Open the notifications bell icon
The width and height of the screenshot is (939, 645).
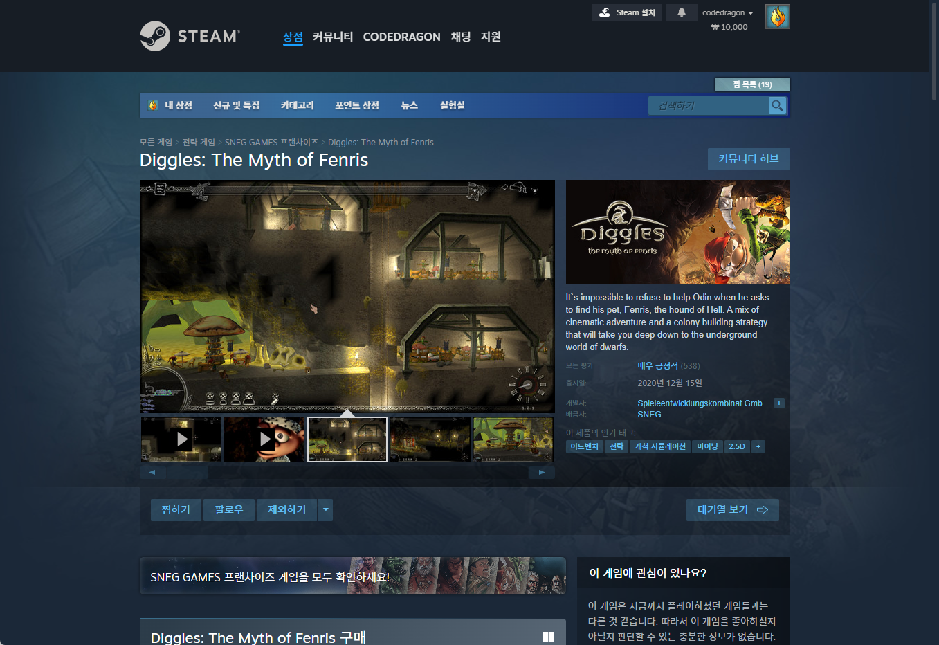tap(682, 12)
